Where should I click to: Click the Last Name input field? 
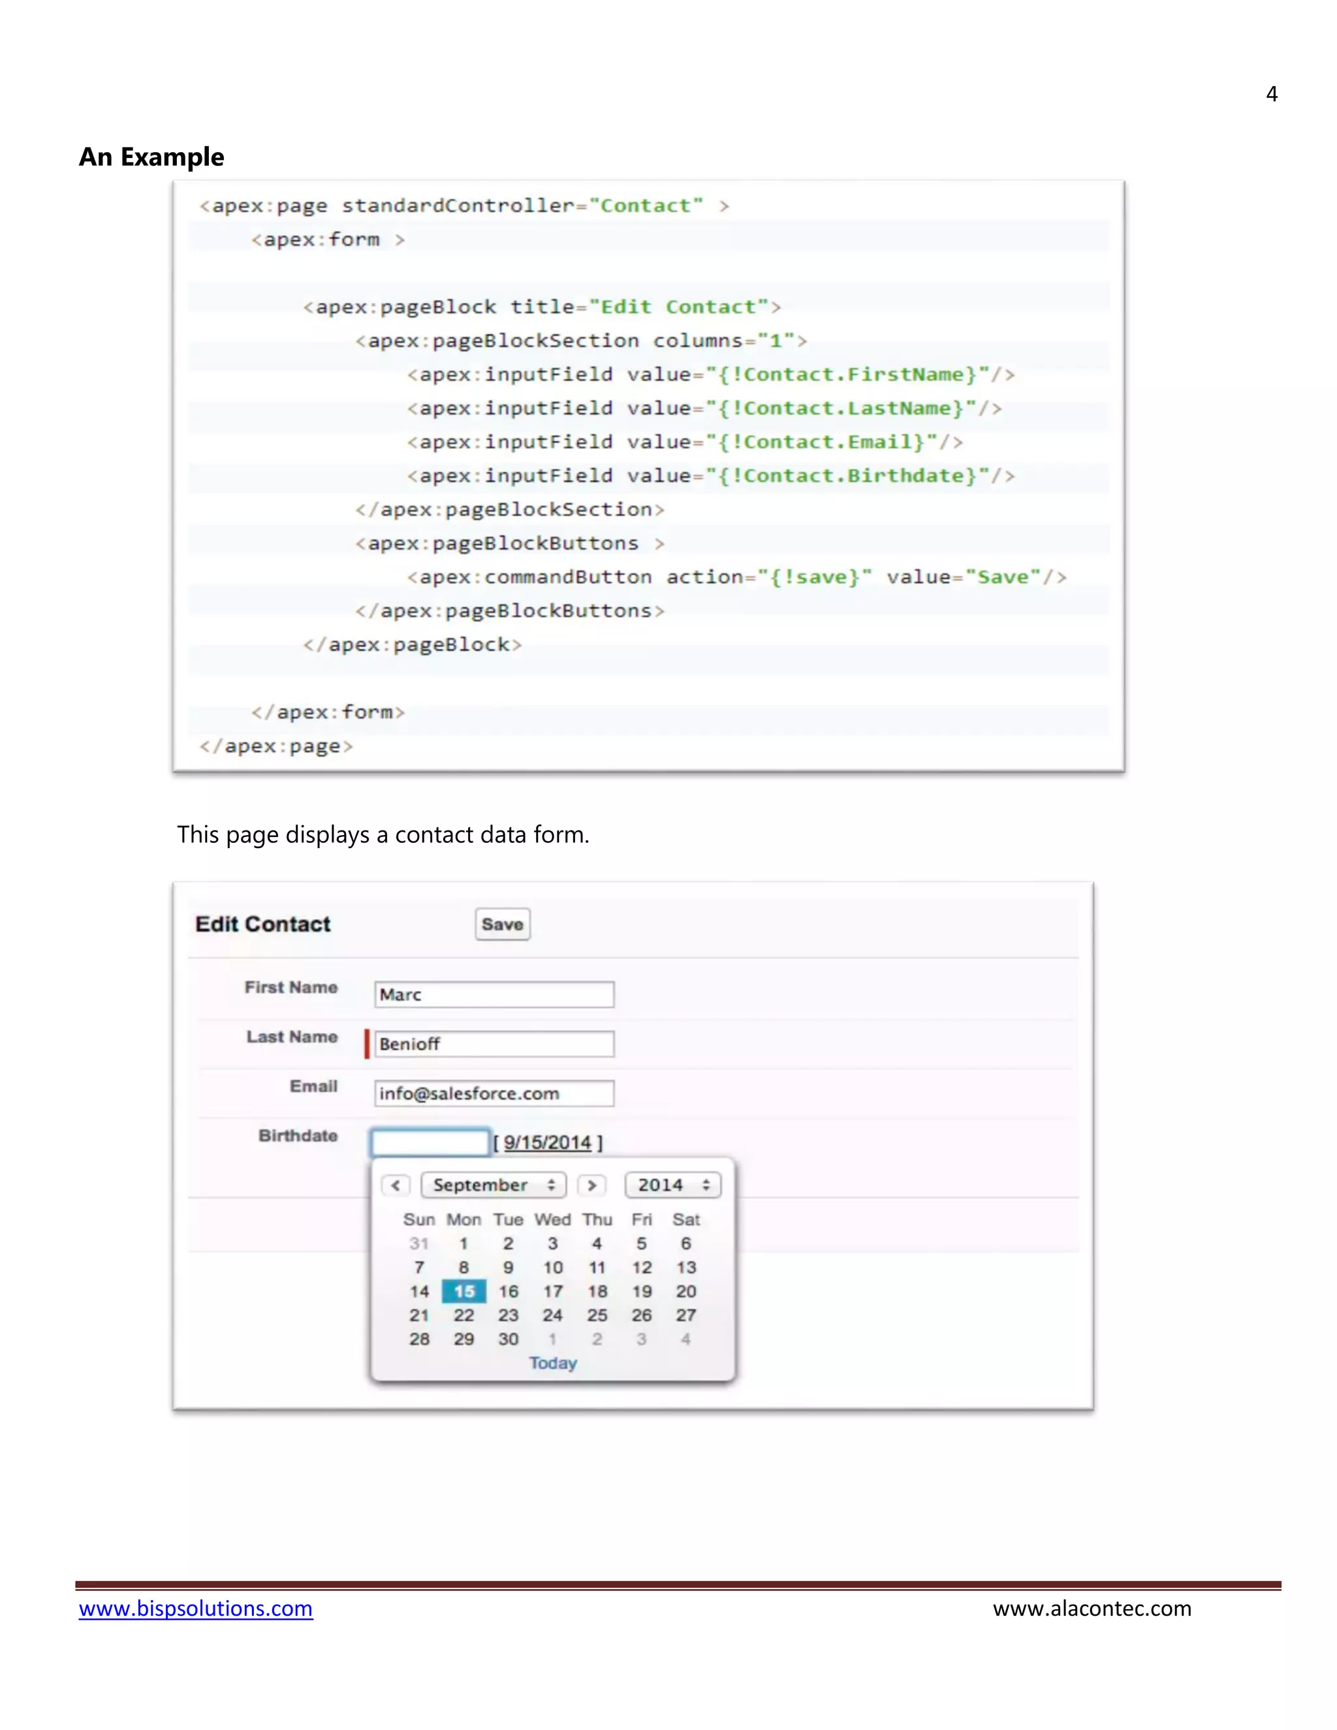[494, 1044]
